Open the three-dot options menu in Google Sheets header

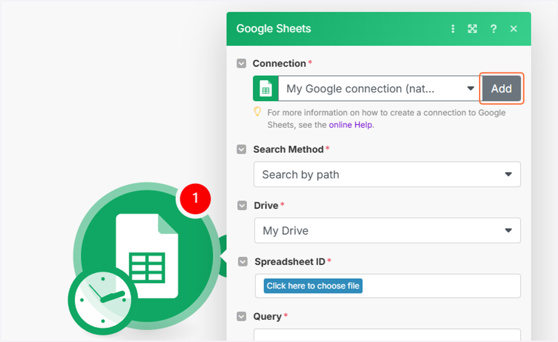[453, 29]
